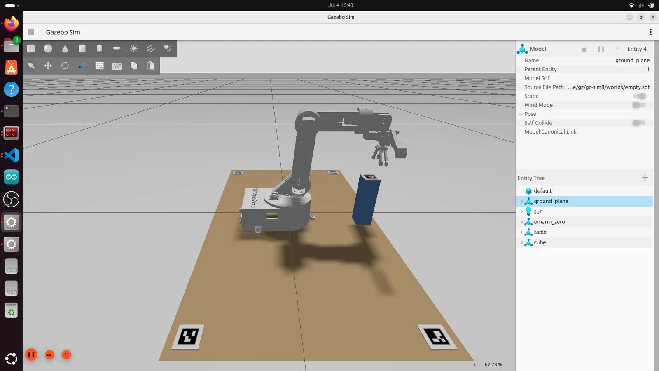Activate the rotate mode tool
659x371 pixels.
65,66
